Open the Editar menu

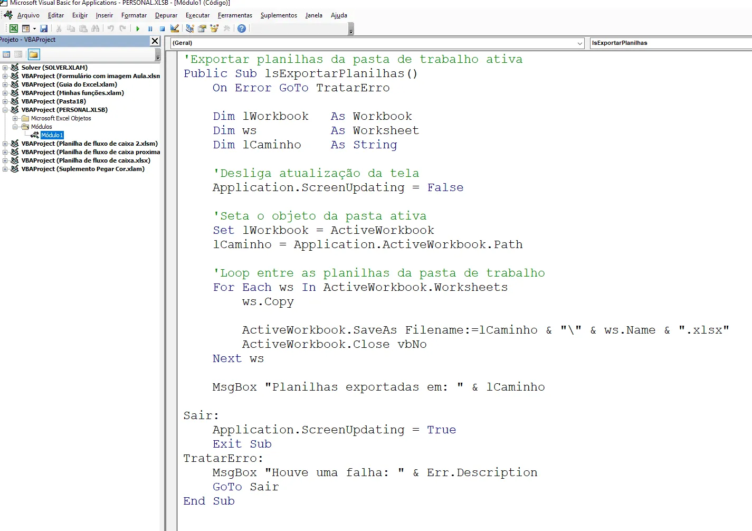tap(56, 15)
